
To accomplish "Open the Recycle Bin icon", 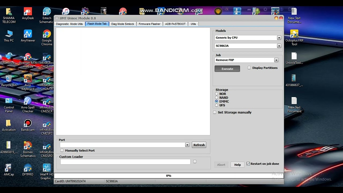I will coord(9,79).
